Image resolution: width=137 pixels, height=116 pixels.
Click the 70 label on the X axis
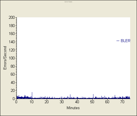coord(122,102)
